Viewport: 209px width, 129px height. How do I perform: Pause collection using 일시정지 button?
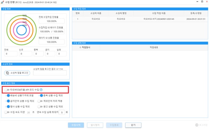[95, 125]
